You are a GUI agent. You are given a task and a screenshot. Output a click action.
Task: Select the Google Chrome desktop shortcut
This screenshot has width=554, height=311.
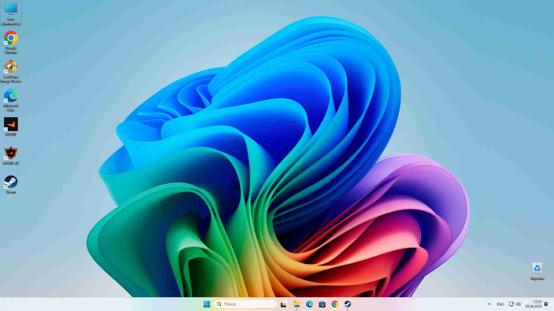click(11, 42)
